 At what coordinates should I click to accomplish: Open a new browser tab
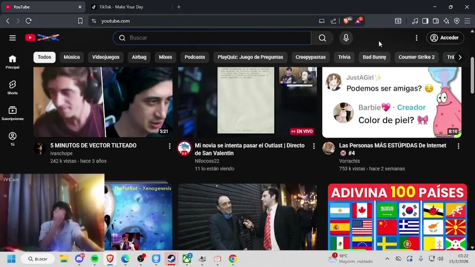pyautogui.click(x=178, y=7)
